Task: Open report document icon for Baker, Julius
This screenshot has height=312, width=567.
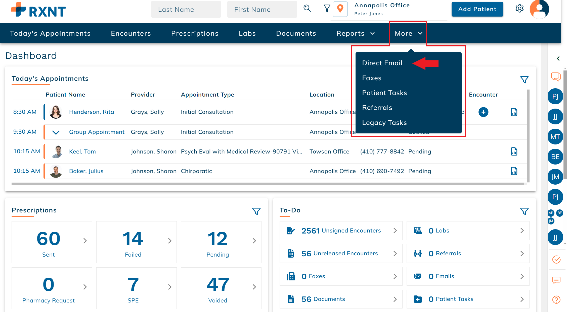Action: 514,171
